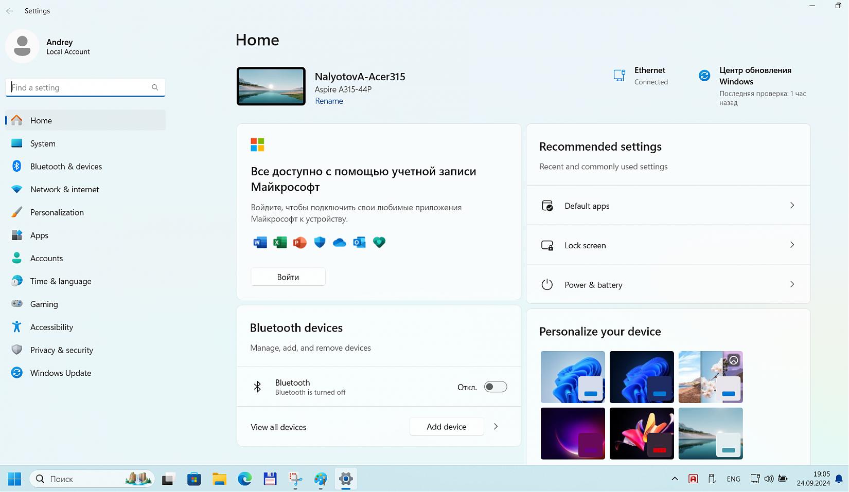849x492 pixels.
Task: Open Gaming settings in sidebar
Action: 85,304
